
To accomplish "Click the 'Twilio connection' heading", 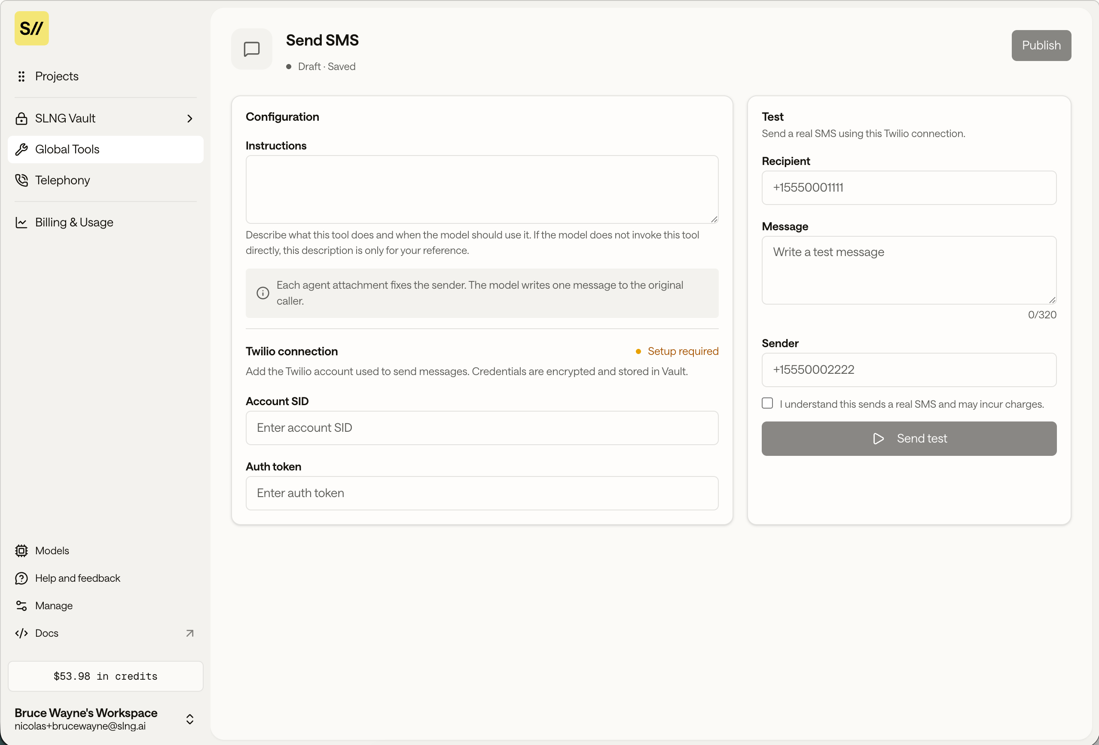I will pyautogui.click(x=292, y=351).
